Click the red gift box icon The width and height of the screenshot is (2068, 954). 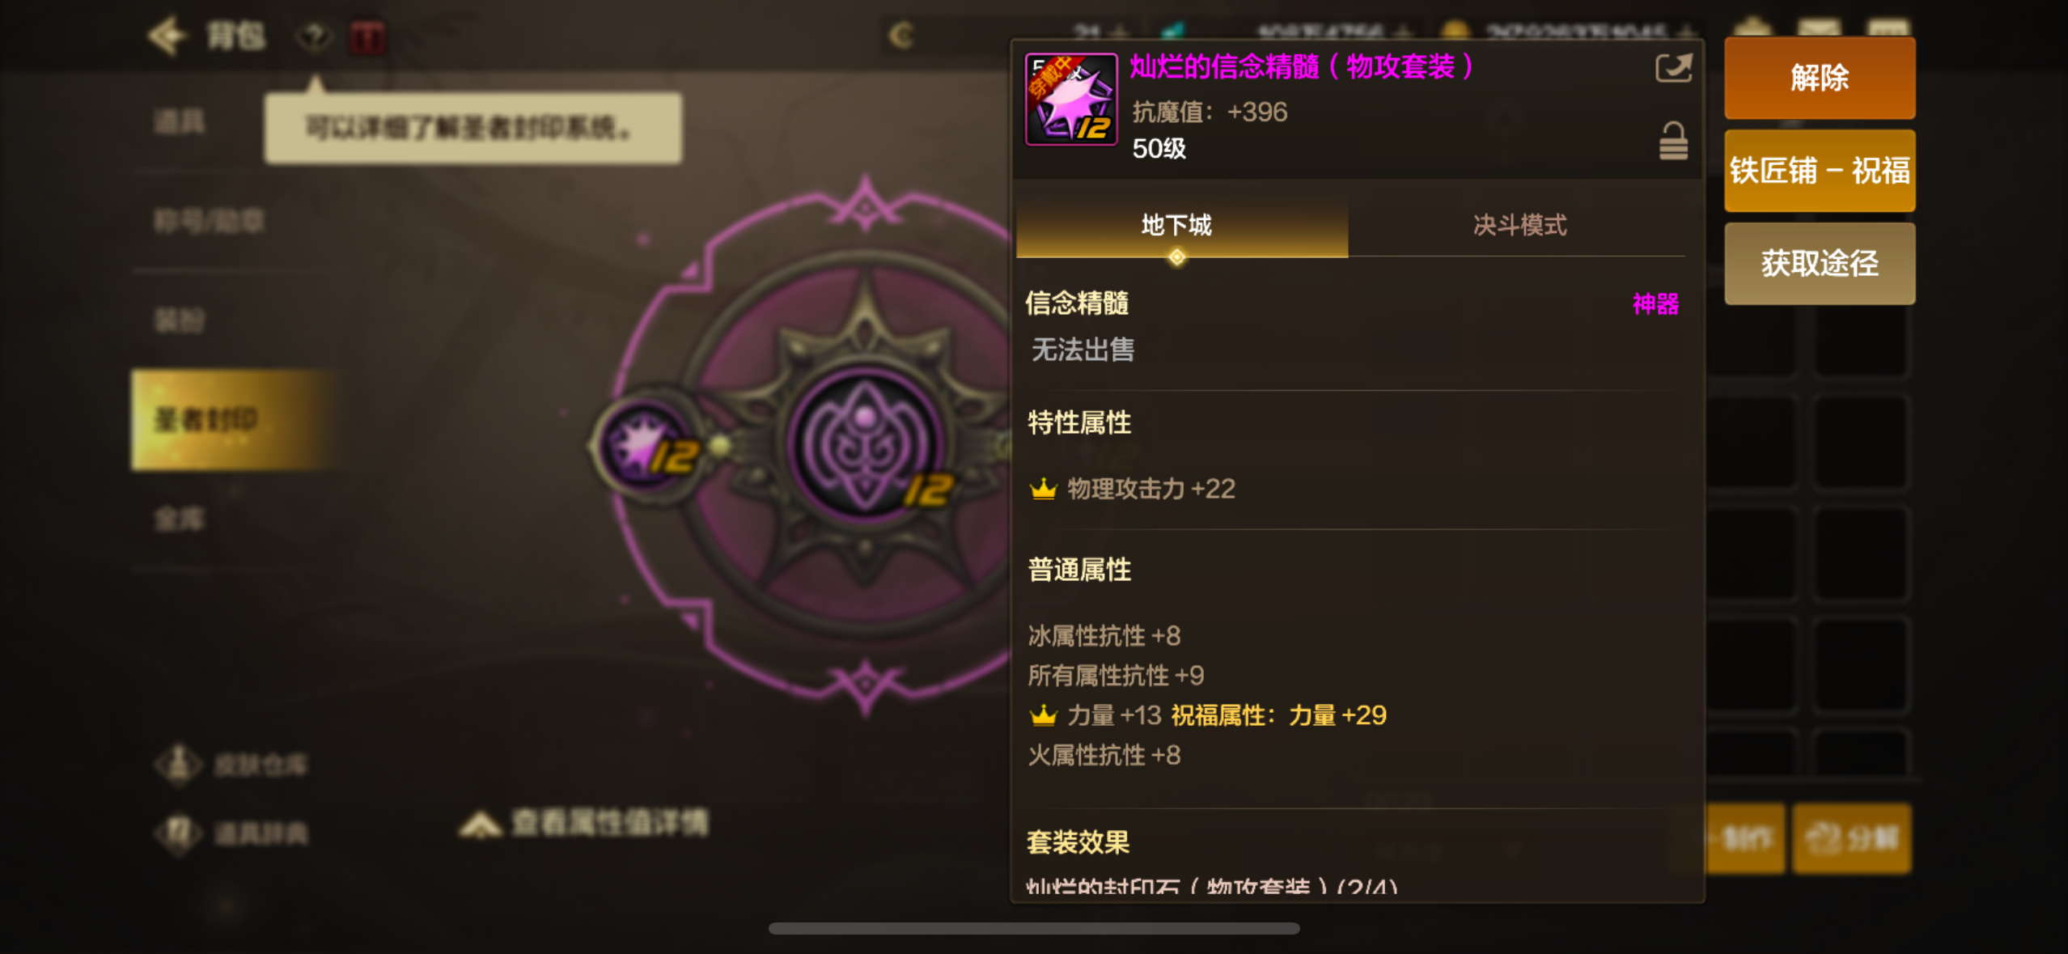point(367,36)
